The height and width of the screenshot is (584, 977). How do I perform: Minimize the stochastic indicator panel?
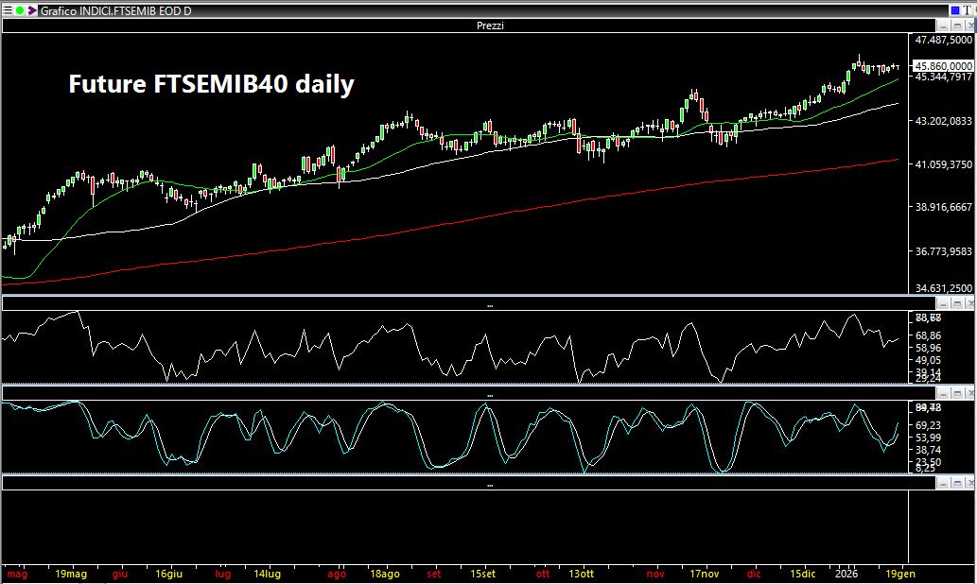pyautogui.click(x=943, y=392)
